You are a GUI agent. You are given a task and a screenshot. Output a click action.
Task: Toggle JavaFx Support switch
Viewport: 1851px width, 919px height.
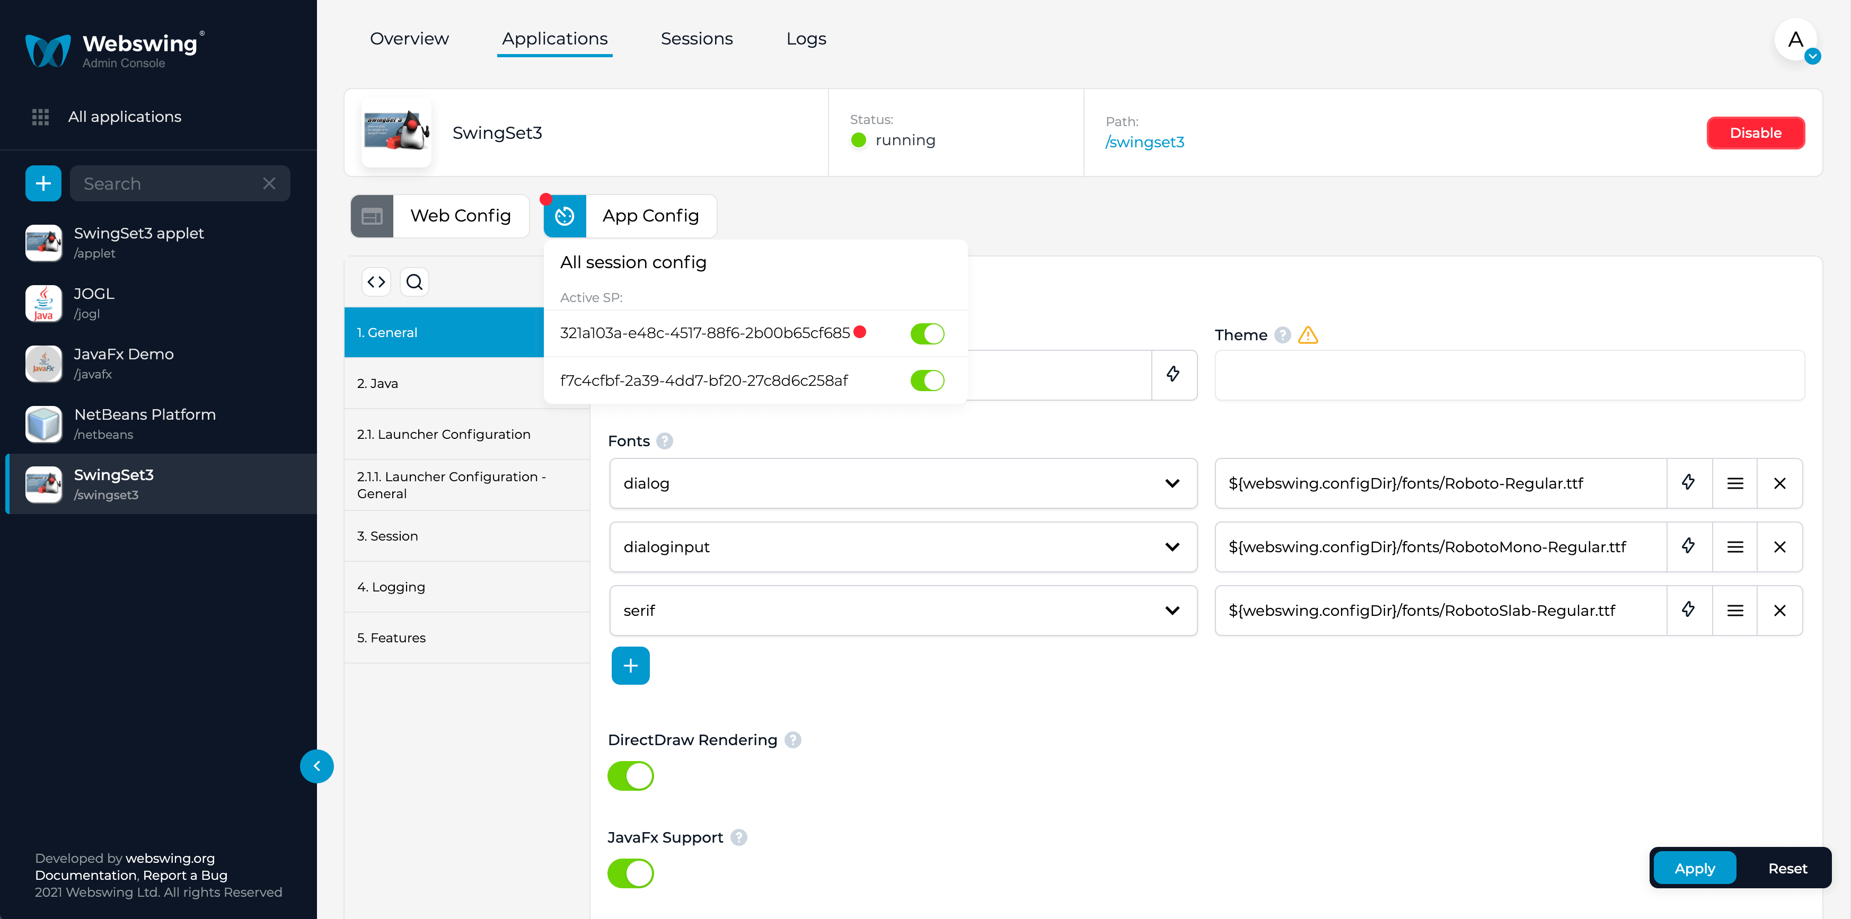coord(631,874)
